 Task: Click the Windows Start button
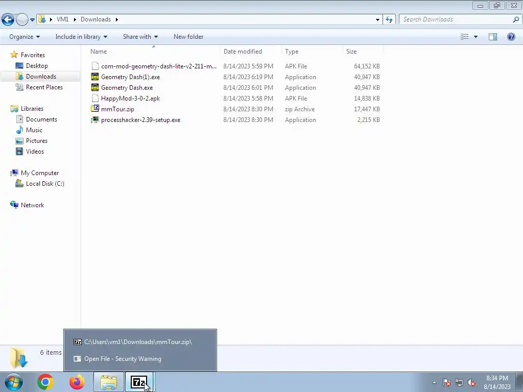[13, 382]
